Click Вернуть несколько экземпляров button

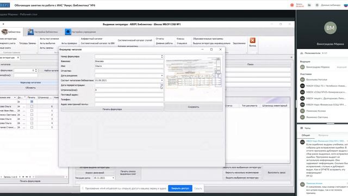coord(242,173)
